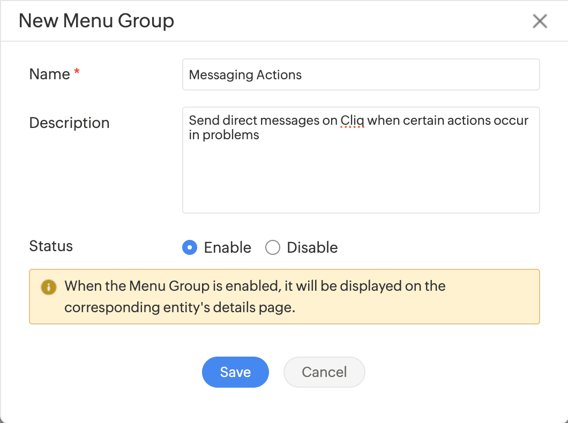Click the word "Send" starting the description

tap(202, 120)
